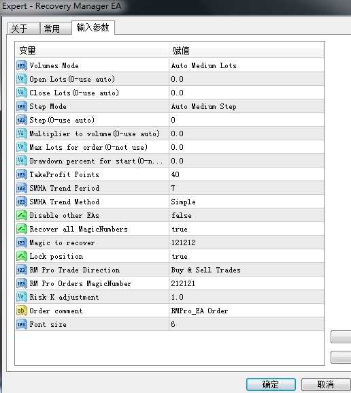Click the integer icon beside TakeProfit Points
351x393 pixels.
(22, 174)
